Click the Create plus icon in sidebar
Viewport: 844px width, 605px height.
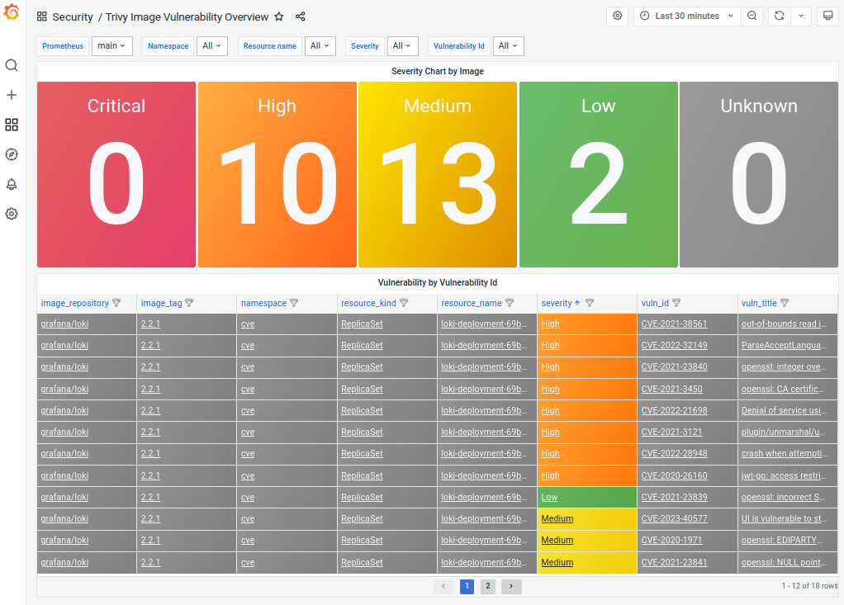[12, 95]
